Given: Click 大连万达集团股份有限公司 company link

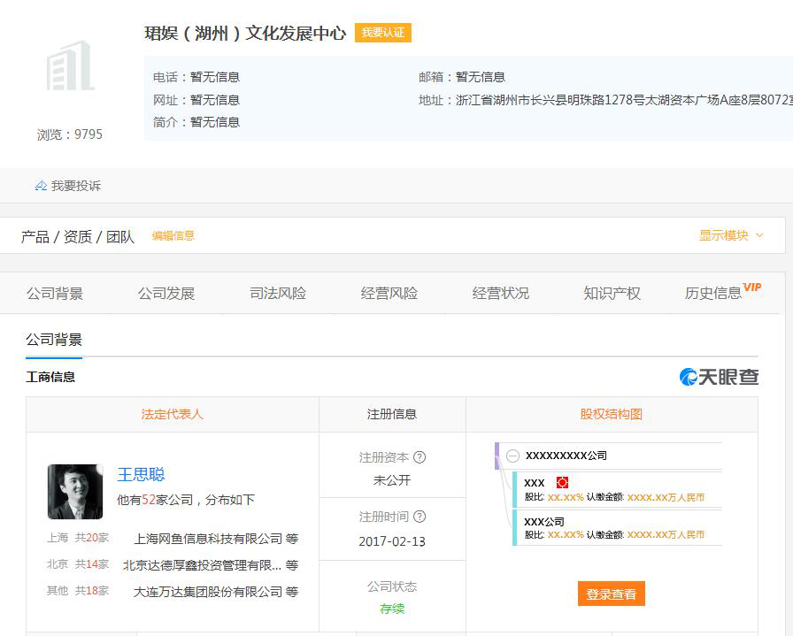Looking at the screenshot, I should [208, 592].
